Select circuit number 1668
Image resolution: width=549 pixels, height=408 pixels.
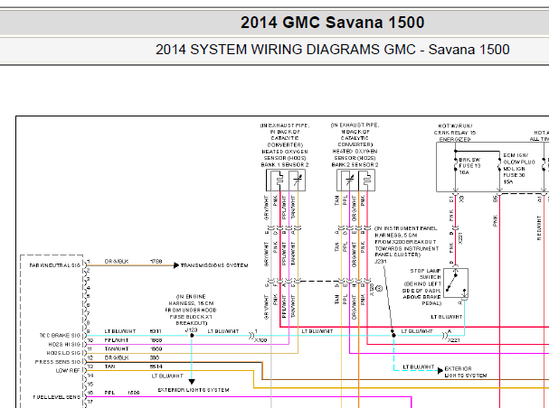click(x=156, y=340)
